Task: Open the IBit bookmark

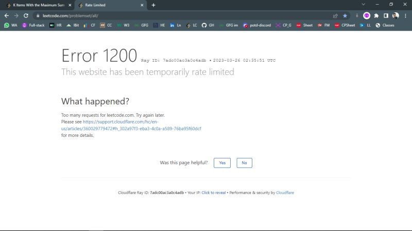Action: coord(73,25)
